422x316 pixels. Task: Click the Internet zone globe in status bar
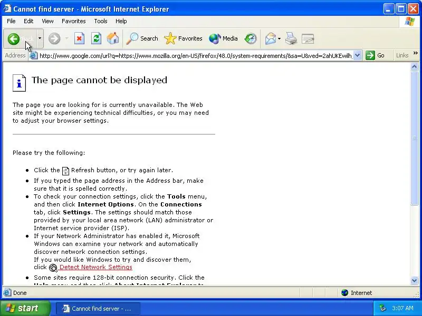[x=344, y=293]
